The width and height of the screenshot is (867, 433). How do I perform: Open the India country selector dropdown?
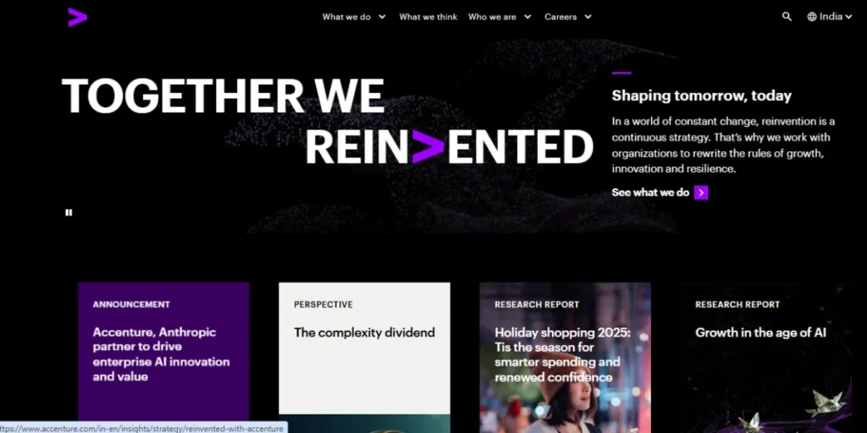[830, 17]
